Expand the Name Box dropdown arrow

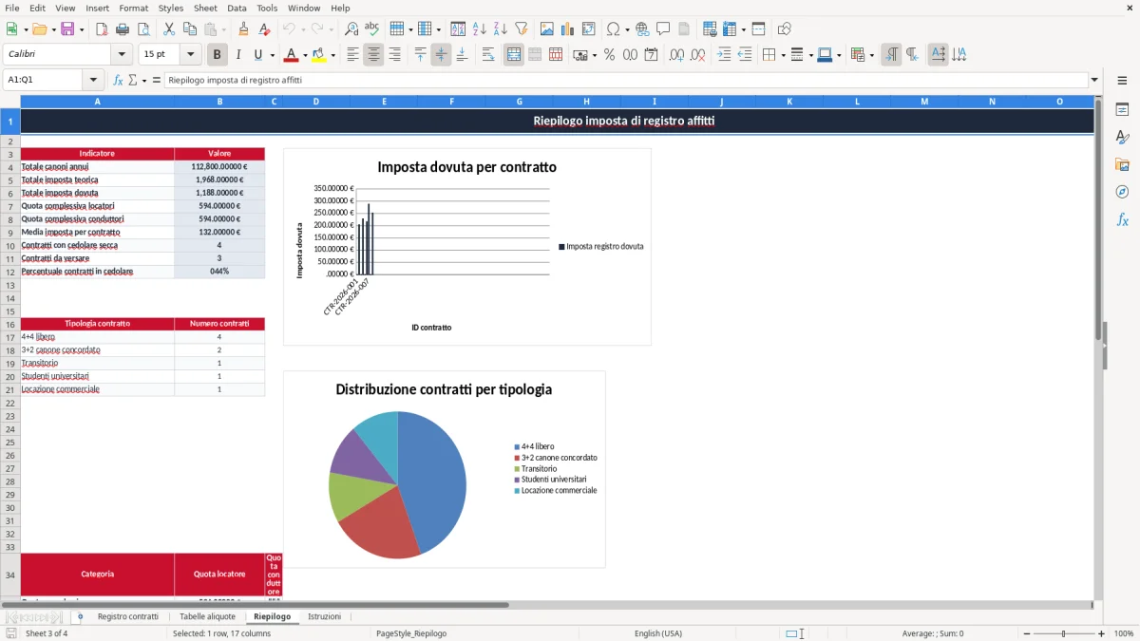(x=93, y=80)
